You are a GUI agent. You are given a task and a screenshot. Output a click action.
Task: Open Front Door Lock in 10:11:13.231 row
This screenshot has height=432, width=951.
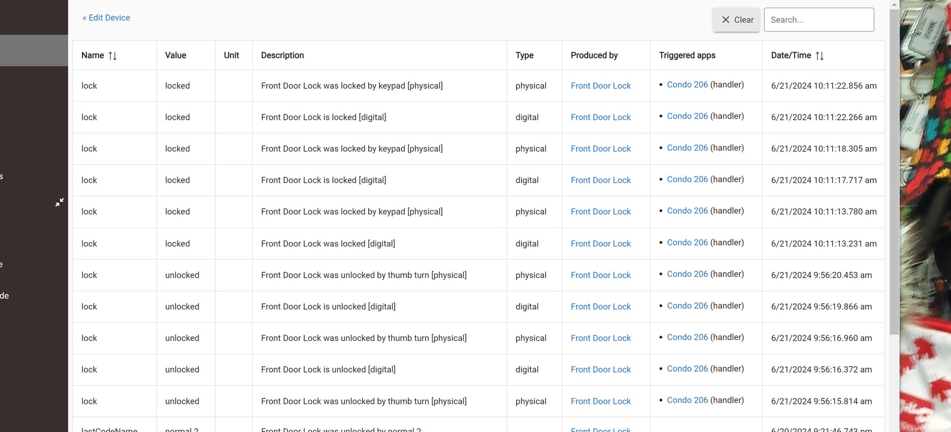coord(600,243)
